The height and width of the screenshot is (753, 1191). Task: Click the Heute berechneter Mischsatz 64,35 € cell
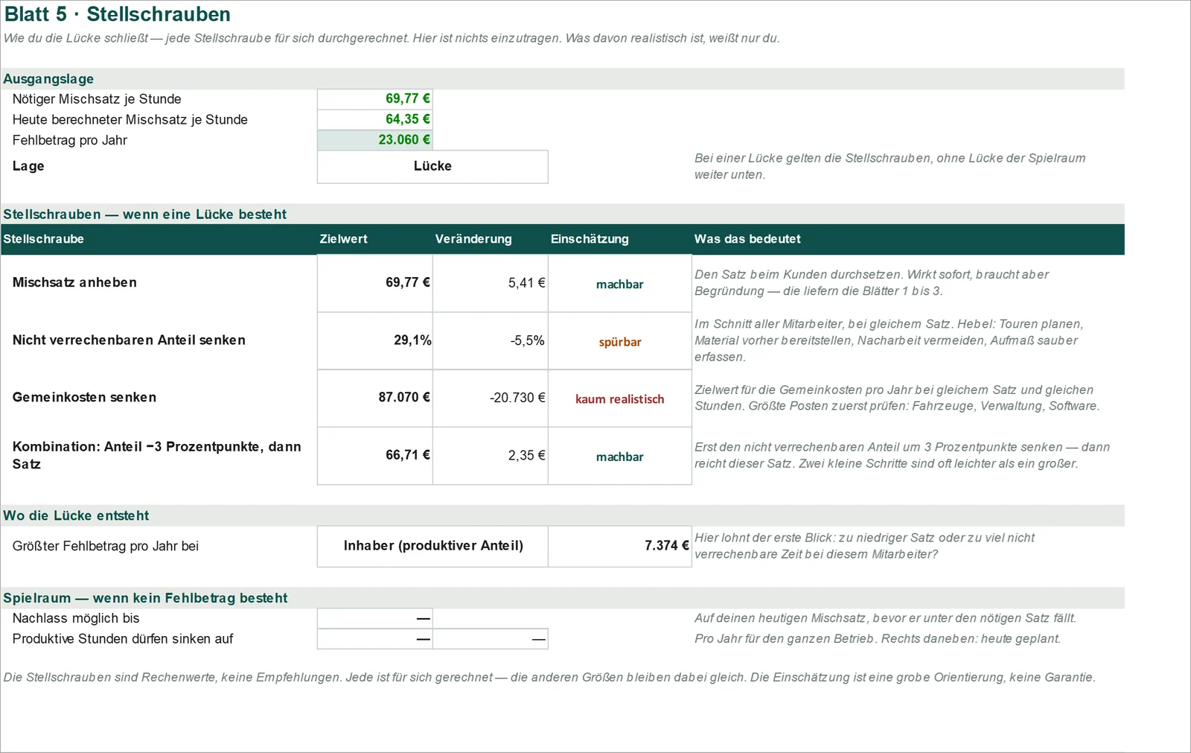click(375, 119)
